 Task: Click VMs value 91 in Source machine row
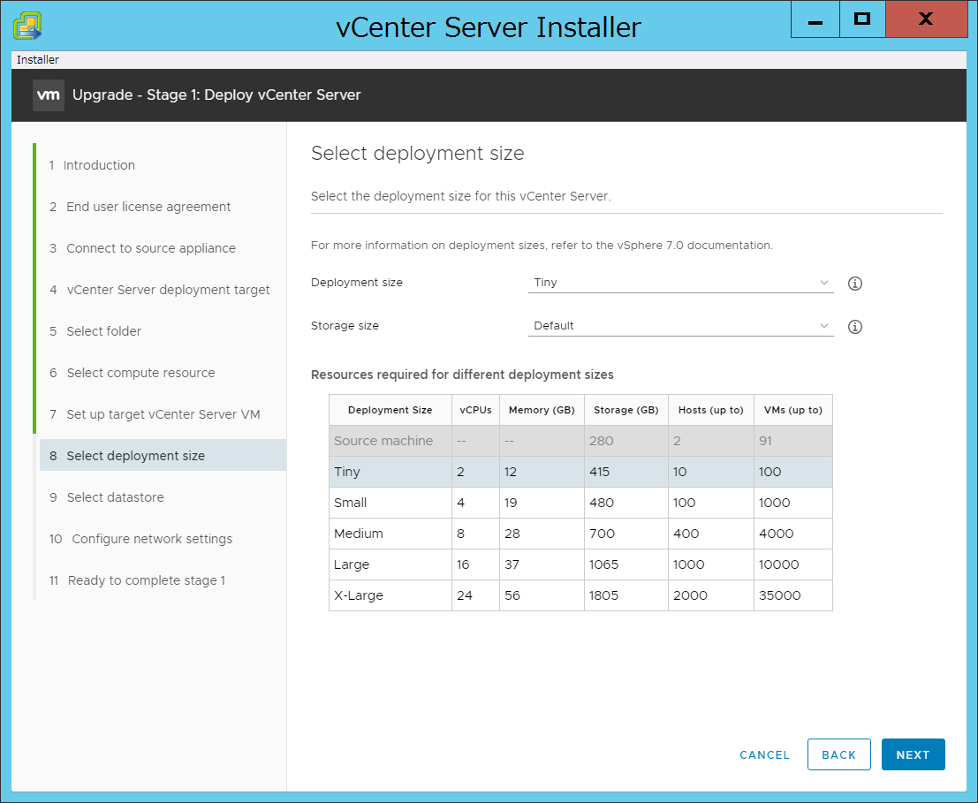coord(765,441)
